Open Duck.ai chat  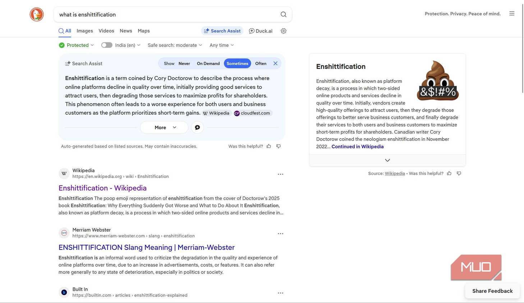coord(261,31)
